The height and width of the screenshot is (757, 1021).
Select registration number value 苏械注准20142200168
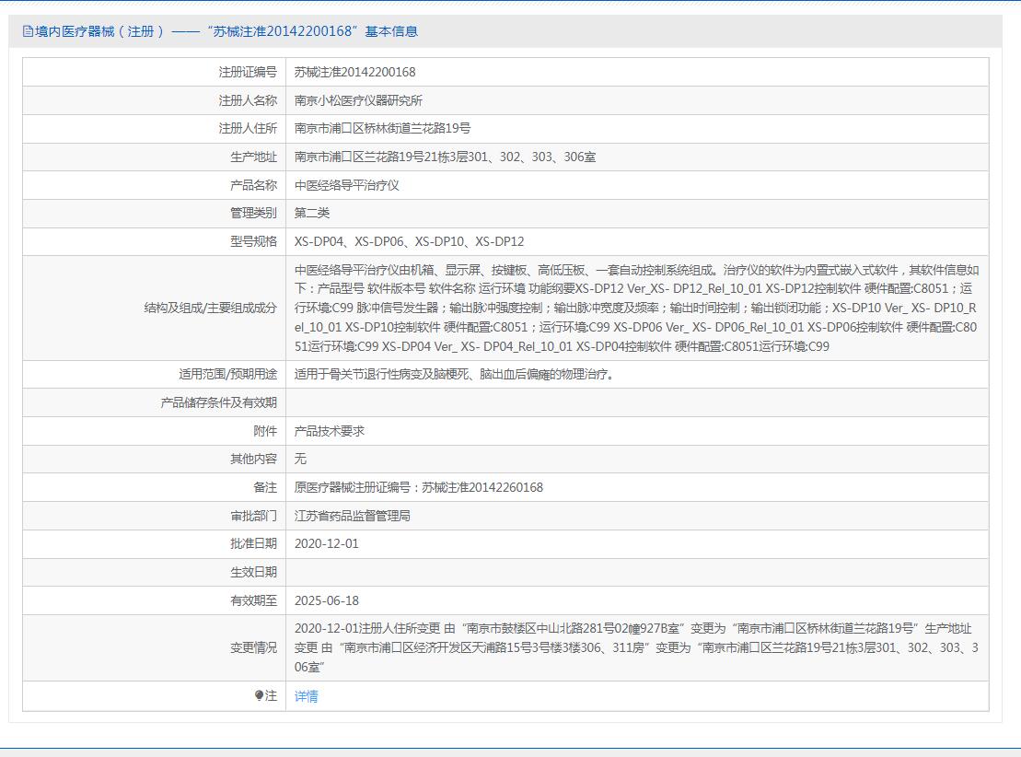point(354,72)
